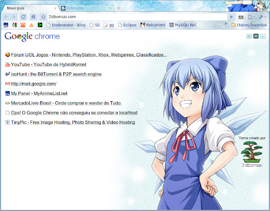The height and width of the screenshot is (211, 270).
Task: Click the address bar showing 2dbonsai.com
Action: (x=137, y=17)
